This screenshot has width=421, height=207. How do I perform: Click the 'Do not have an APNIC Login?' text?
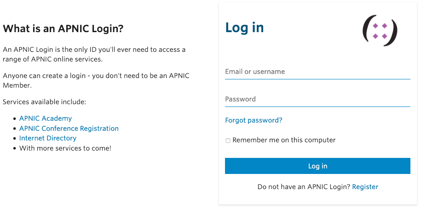click(304, 187)
